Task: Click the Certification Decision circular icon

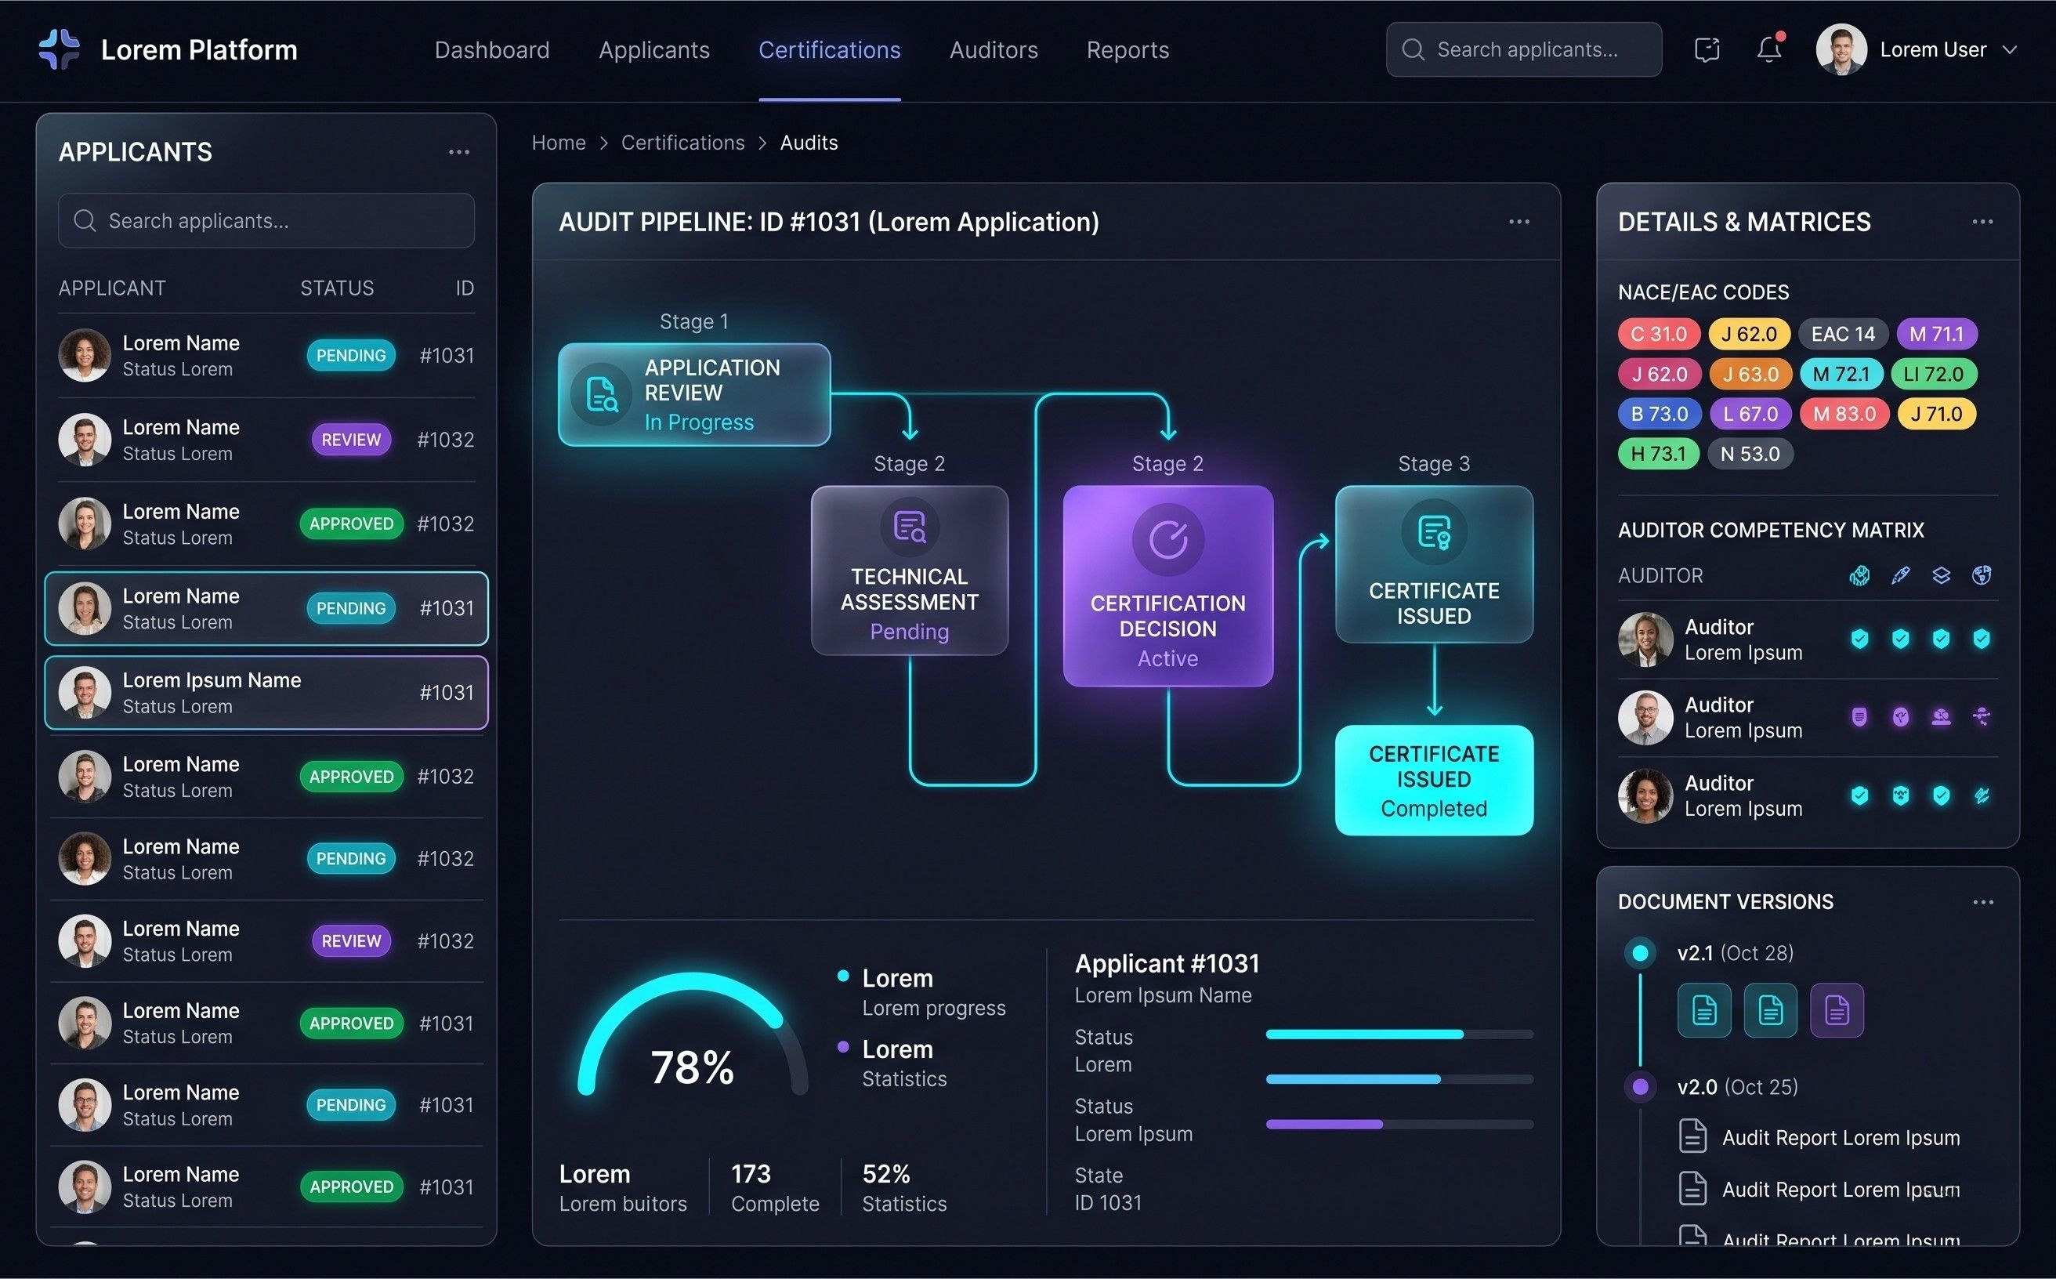Action: 1168,539
